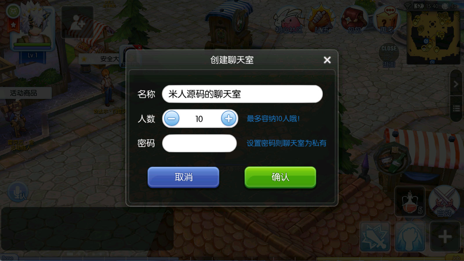Open the list menu on right edge
This screenshot has width=464, height=261.
tap(456, 109)
